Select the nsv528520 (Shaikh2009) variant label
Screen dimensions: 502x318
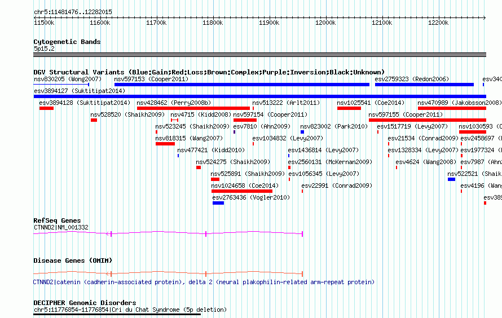[x=127, y=114]
